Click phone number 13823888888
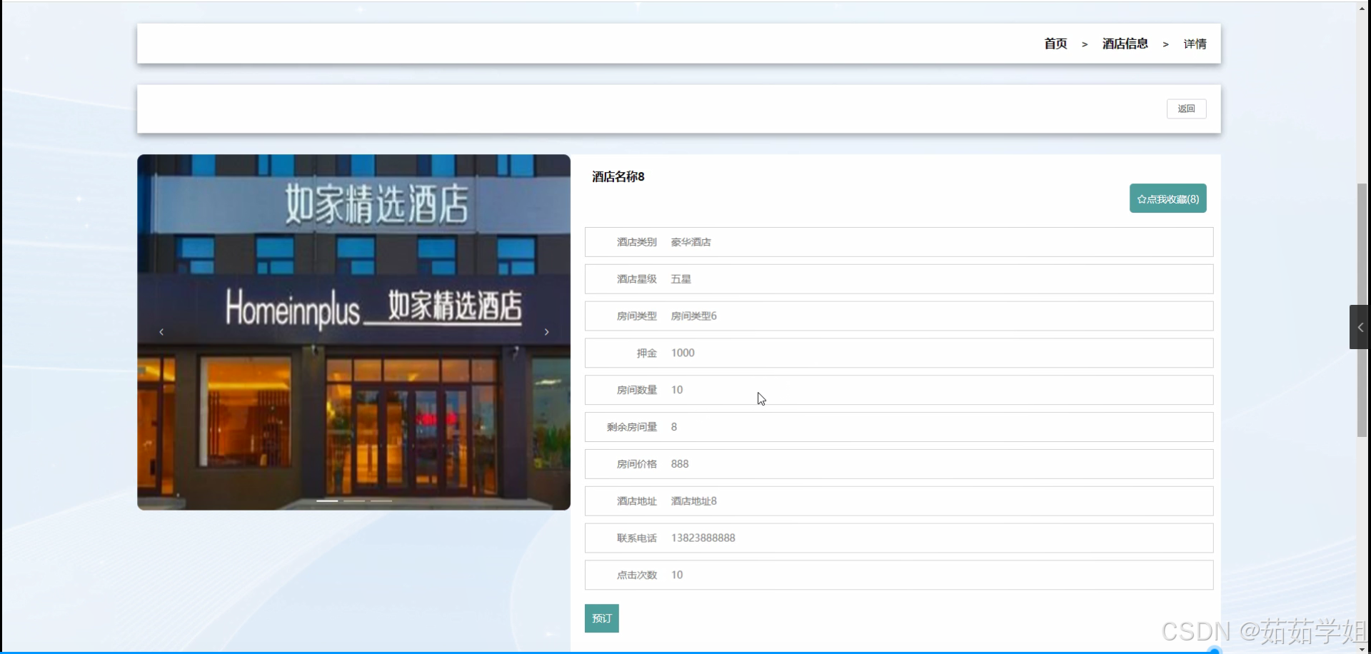 point(703,538)
